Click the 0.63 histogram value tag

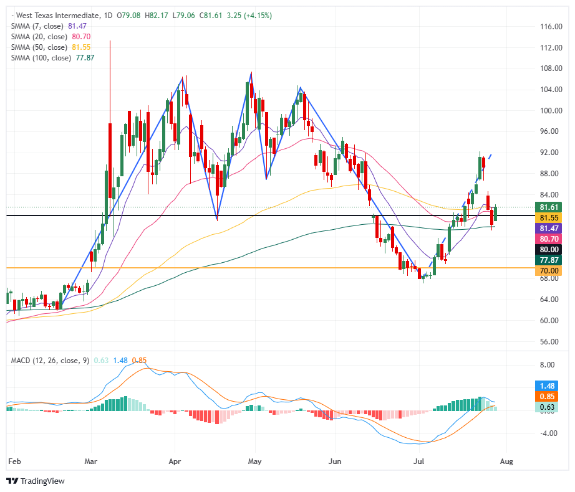coord(547,407)
